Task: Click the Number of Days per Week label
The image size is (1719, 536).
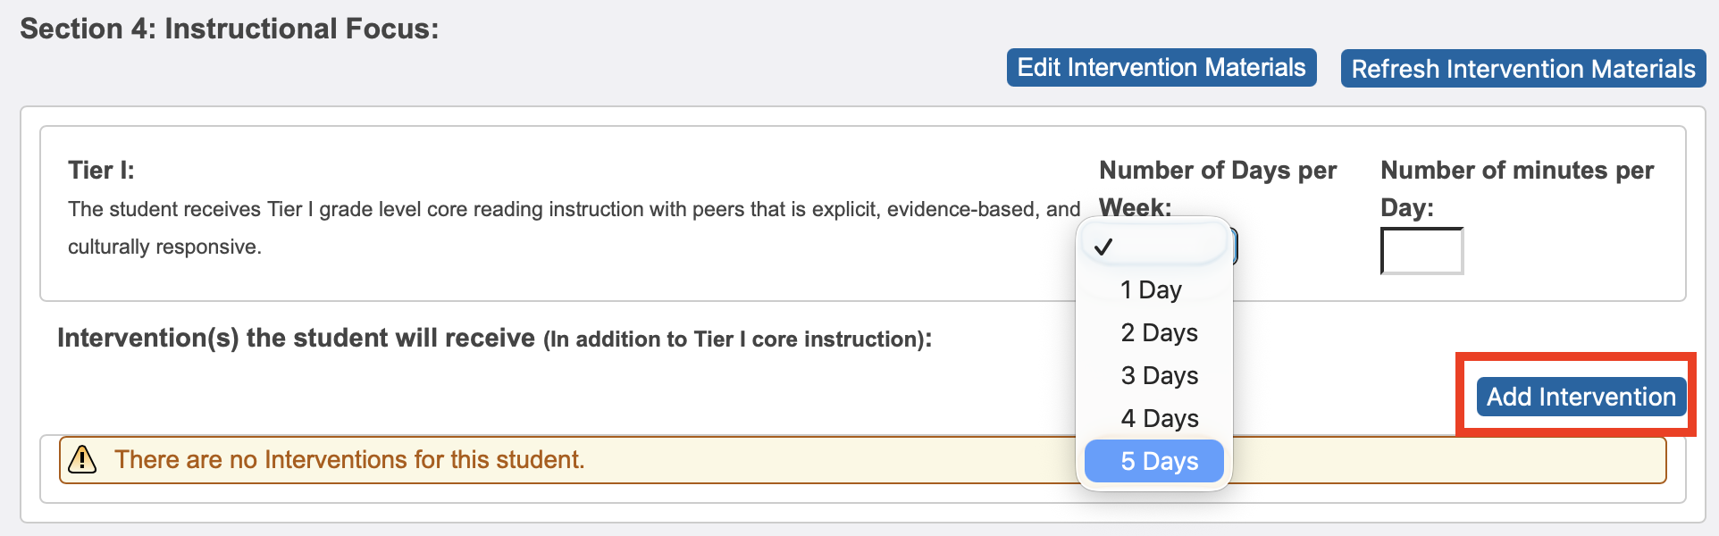Action: click(1218, 188)
